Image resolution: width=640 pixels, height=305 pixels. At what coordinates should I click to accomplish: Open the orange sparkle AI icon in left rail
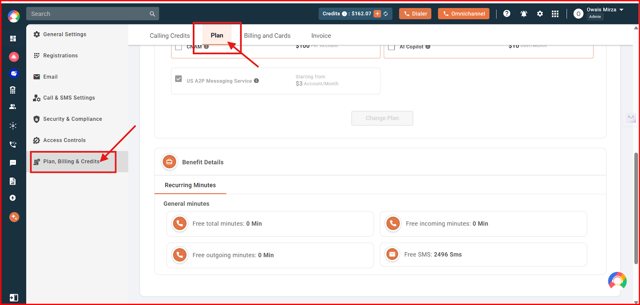(x=14, y=217)
